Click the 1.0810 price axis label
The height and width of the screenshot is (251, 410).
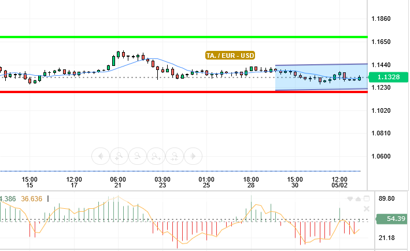[381, 134]
